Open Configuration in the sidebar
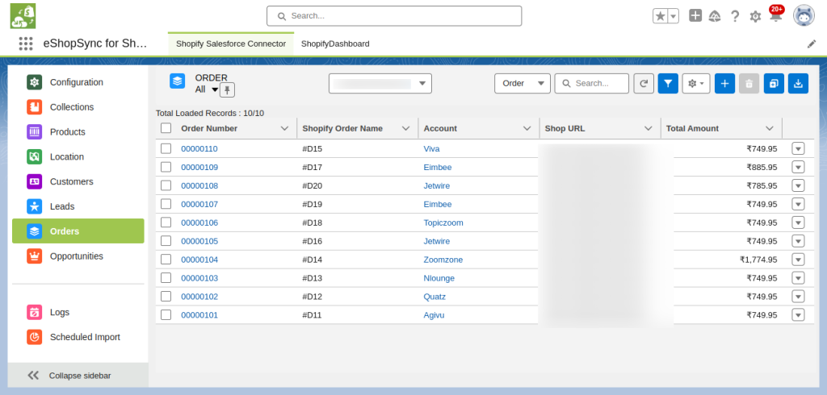The width and height of the screenshot is (827, 395). click(x=78, y=82)
